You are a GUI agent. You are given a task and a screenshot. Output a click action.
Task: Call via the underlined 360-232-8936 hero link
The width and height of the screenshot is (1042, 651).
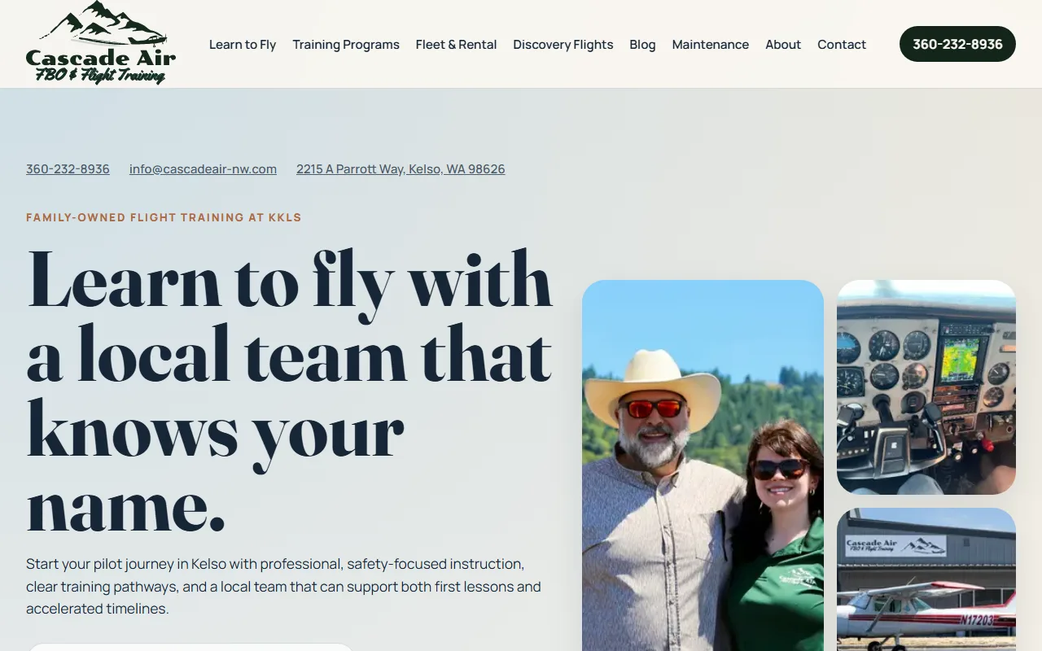tap(68, 169)
